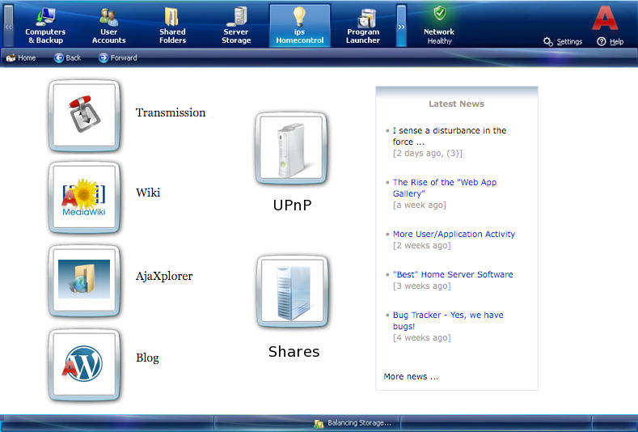Click the Balancing Storage status icon
The width and height of the screenshot is (638, 432).
pyautogui.click(x=319, y=423)
